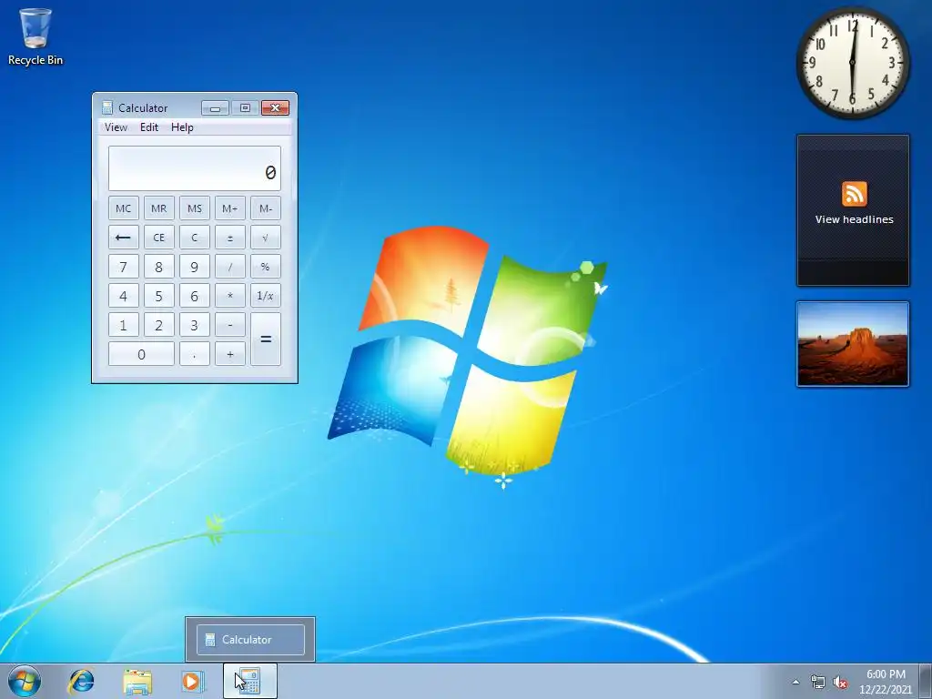932x699 pixels.
Task: Close the Calculator window
Action: click(x=275, y=107)
